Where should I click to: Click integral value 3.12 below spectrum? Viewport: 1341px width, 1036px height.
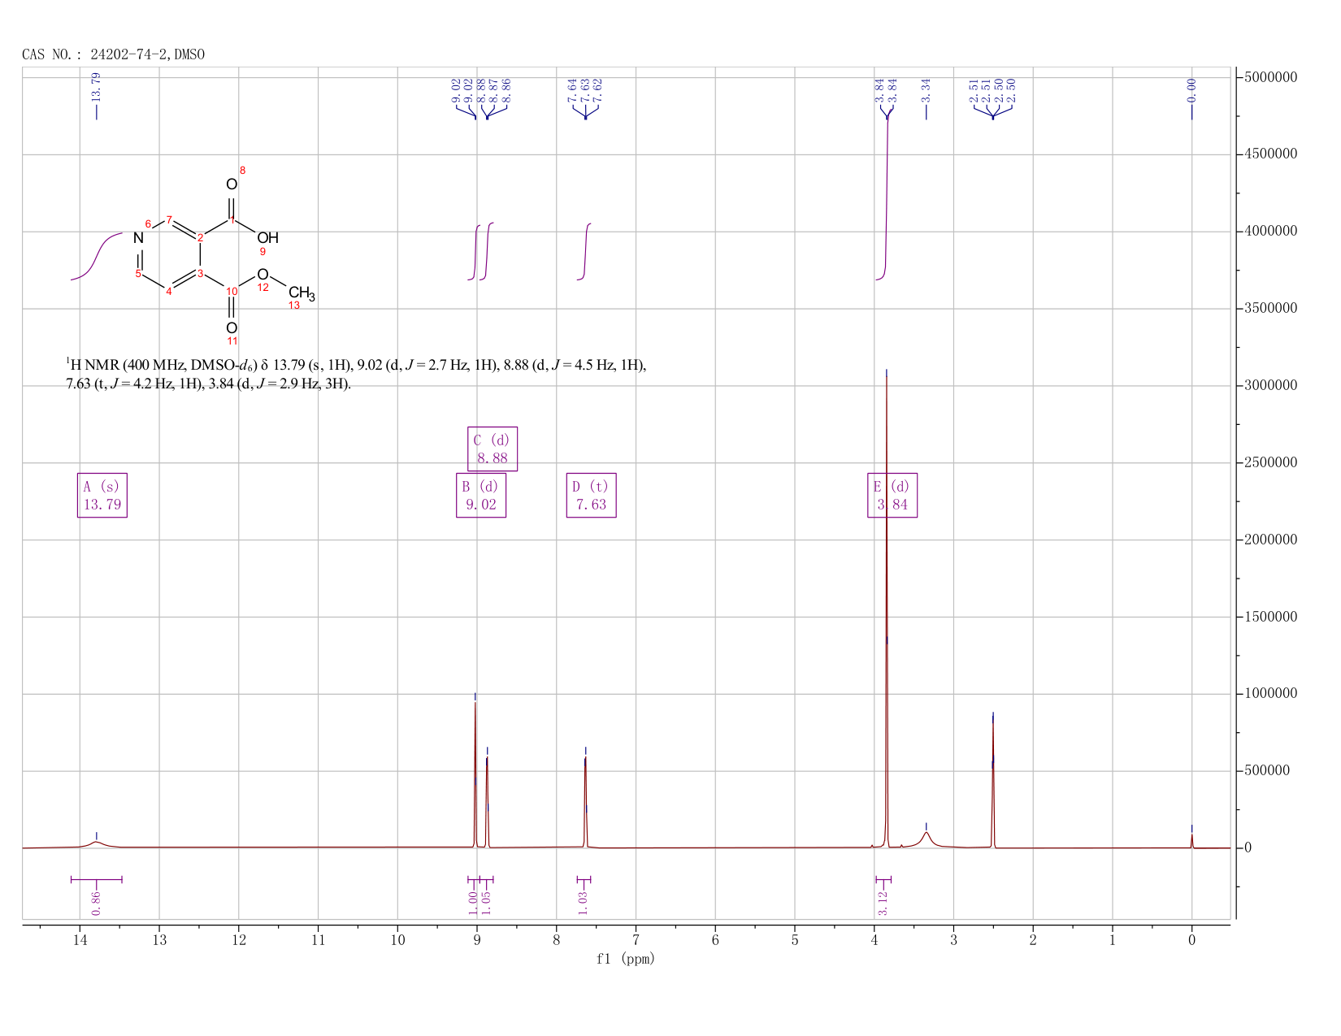[883, 902]
